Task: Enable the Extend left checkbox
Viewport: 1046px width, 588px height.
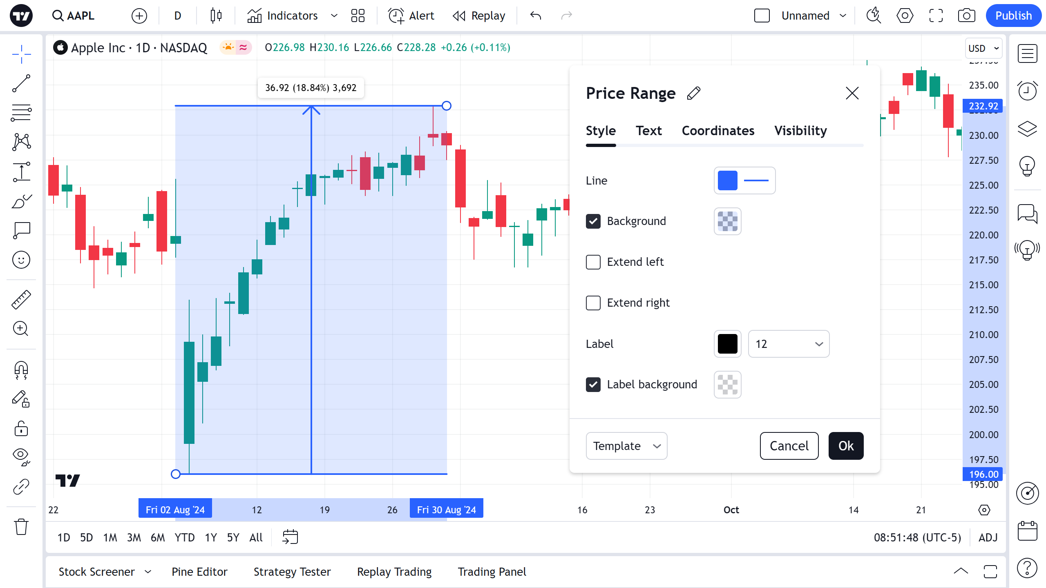Action: pyautogui.click(x=593, y=262)
